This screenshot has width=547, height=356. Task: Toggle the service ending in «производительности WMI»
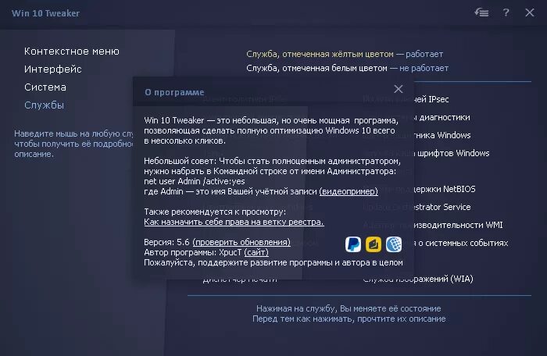(433, 225)
